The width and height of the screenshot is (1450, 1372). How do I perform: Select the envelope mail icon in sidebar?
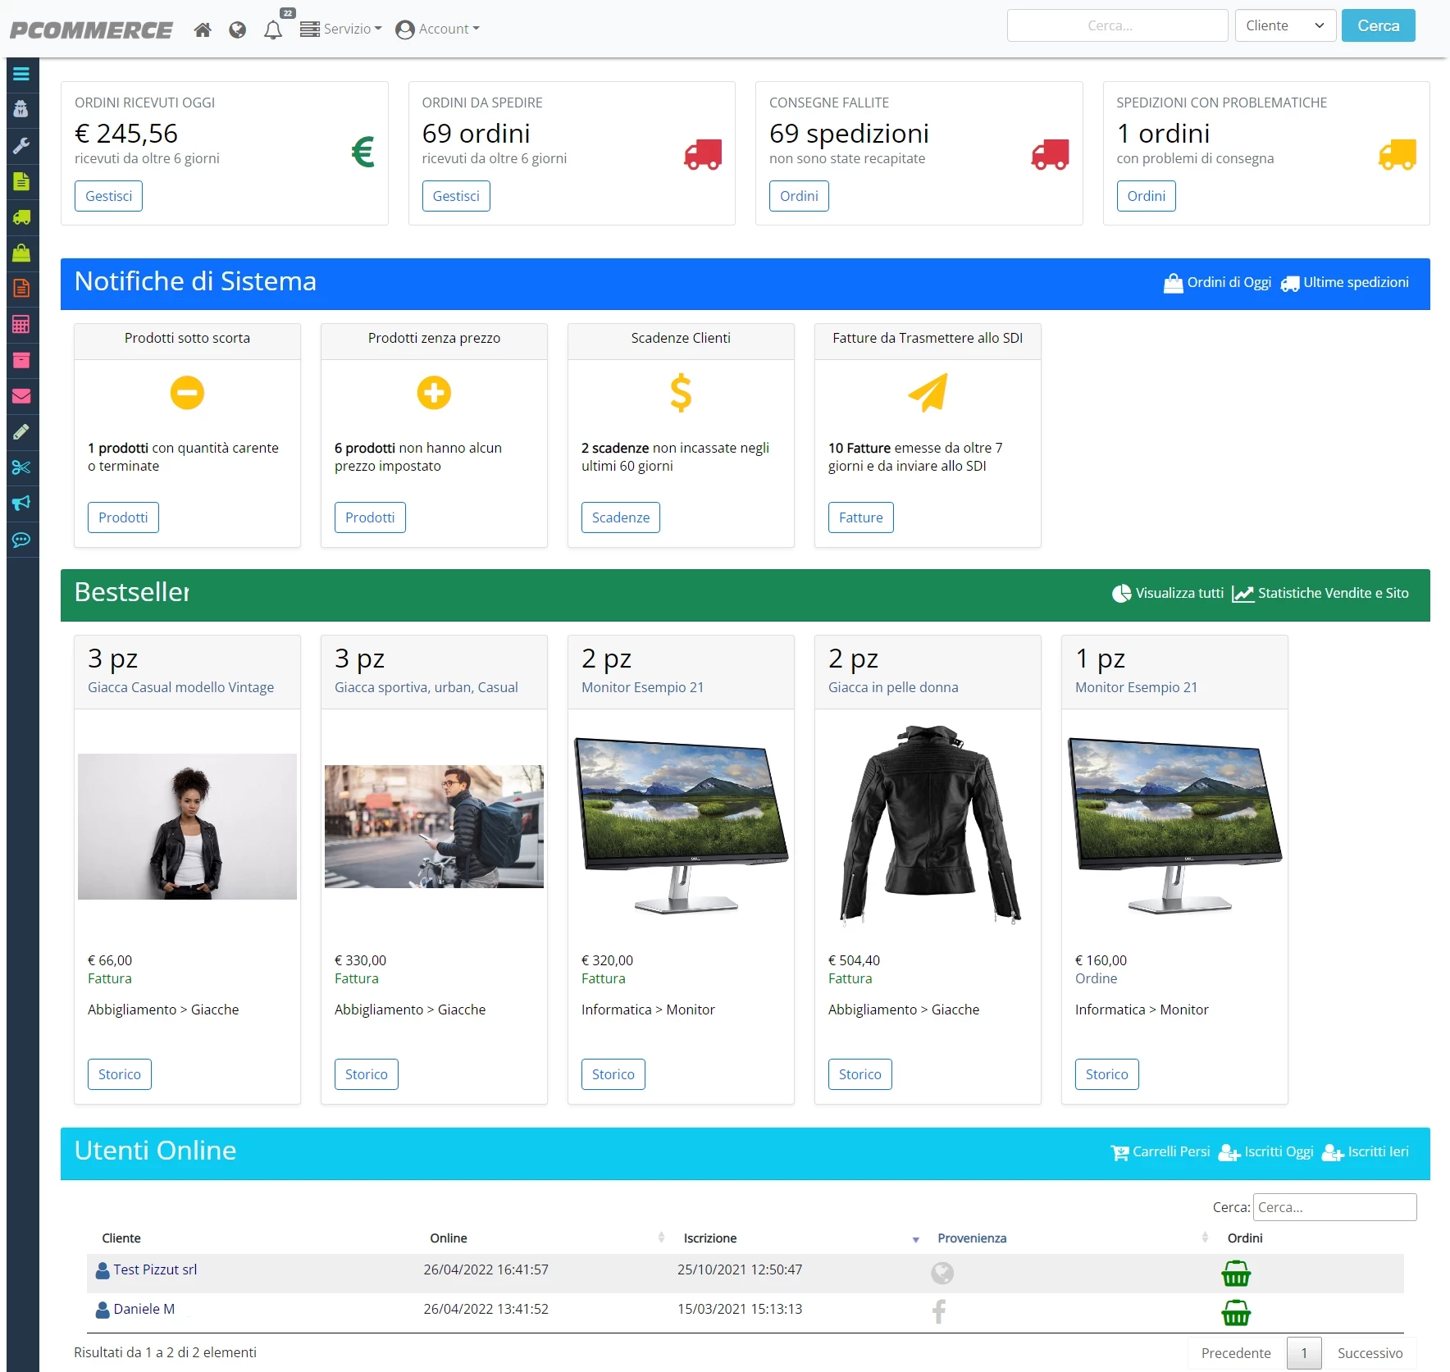(22, 396)
